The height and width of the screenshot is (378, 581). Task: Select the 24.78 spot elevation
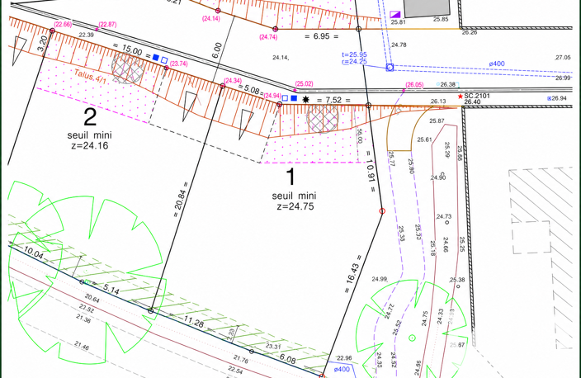tap(399, 45)
